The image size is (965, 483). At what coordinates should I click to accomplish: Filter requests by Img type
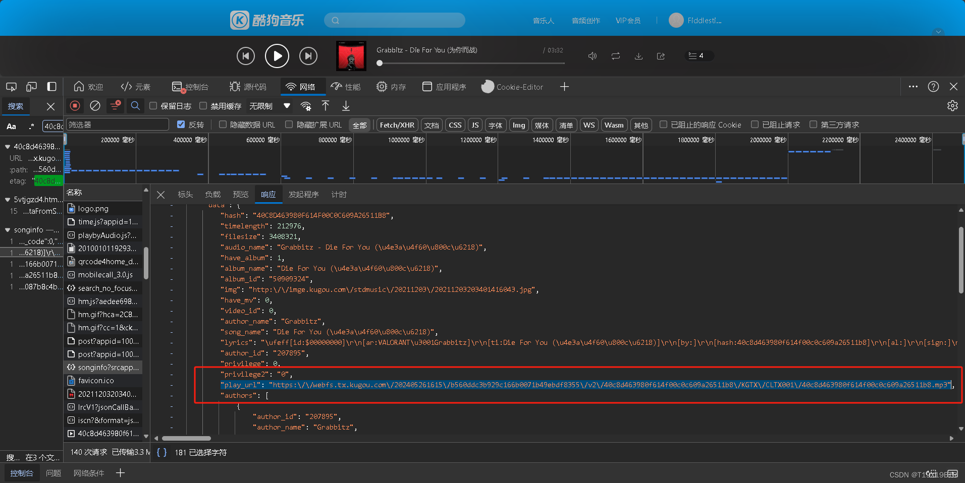pyautogui.click(x=519, y=125)
